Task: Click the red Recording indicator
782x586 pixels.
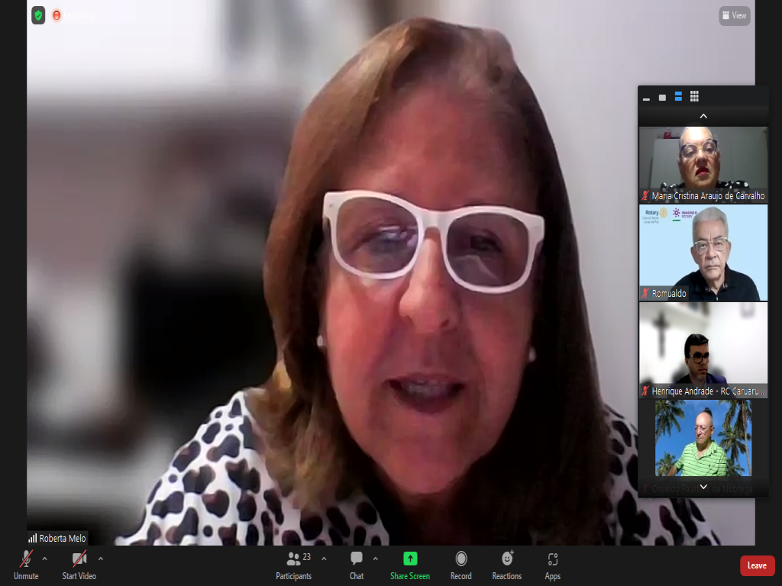Action: (57, 15)
